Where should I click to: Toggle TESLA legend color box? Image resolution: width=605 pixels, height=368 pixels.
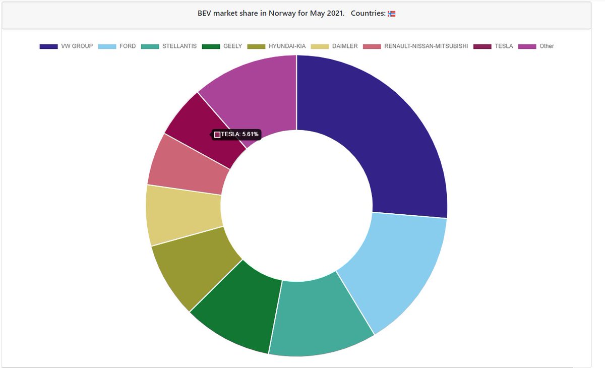click(x=482, y=46)
